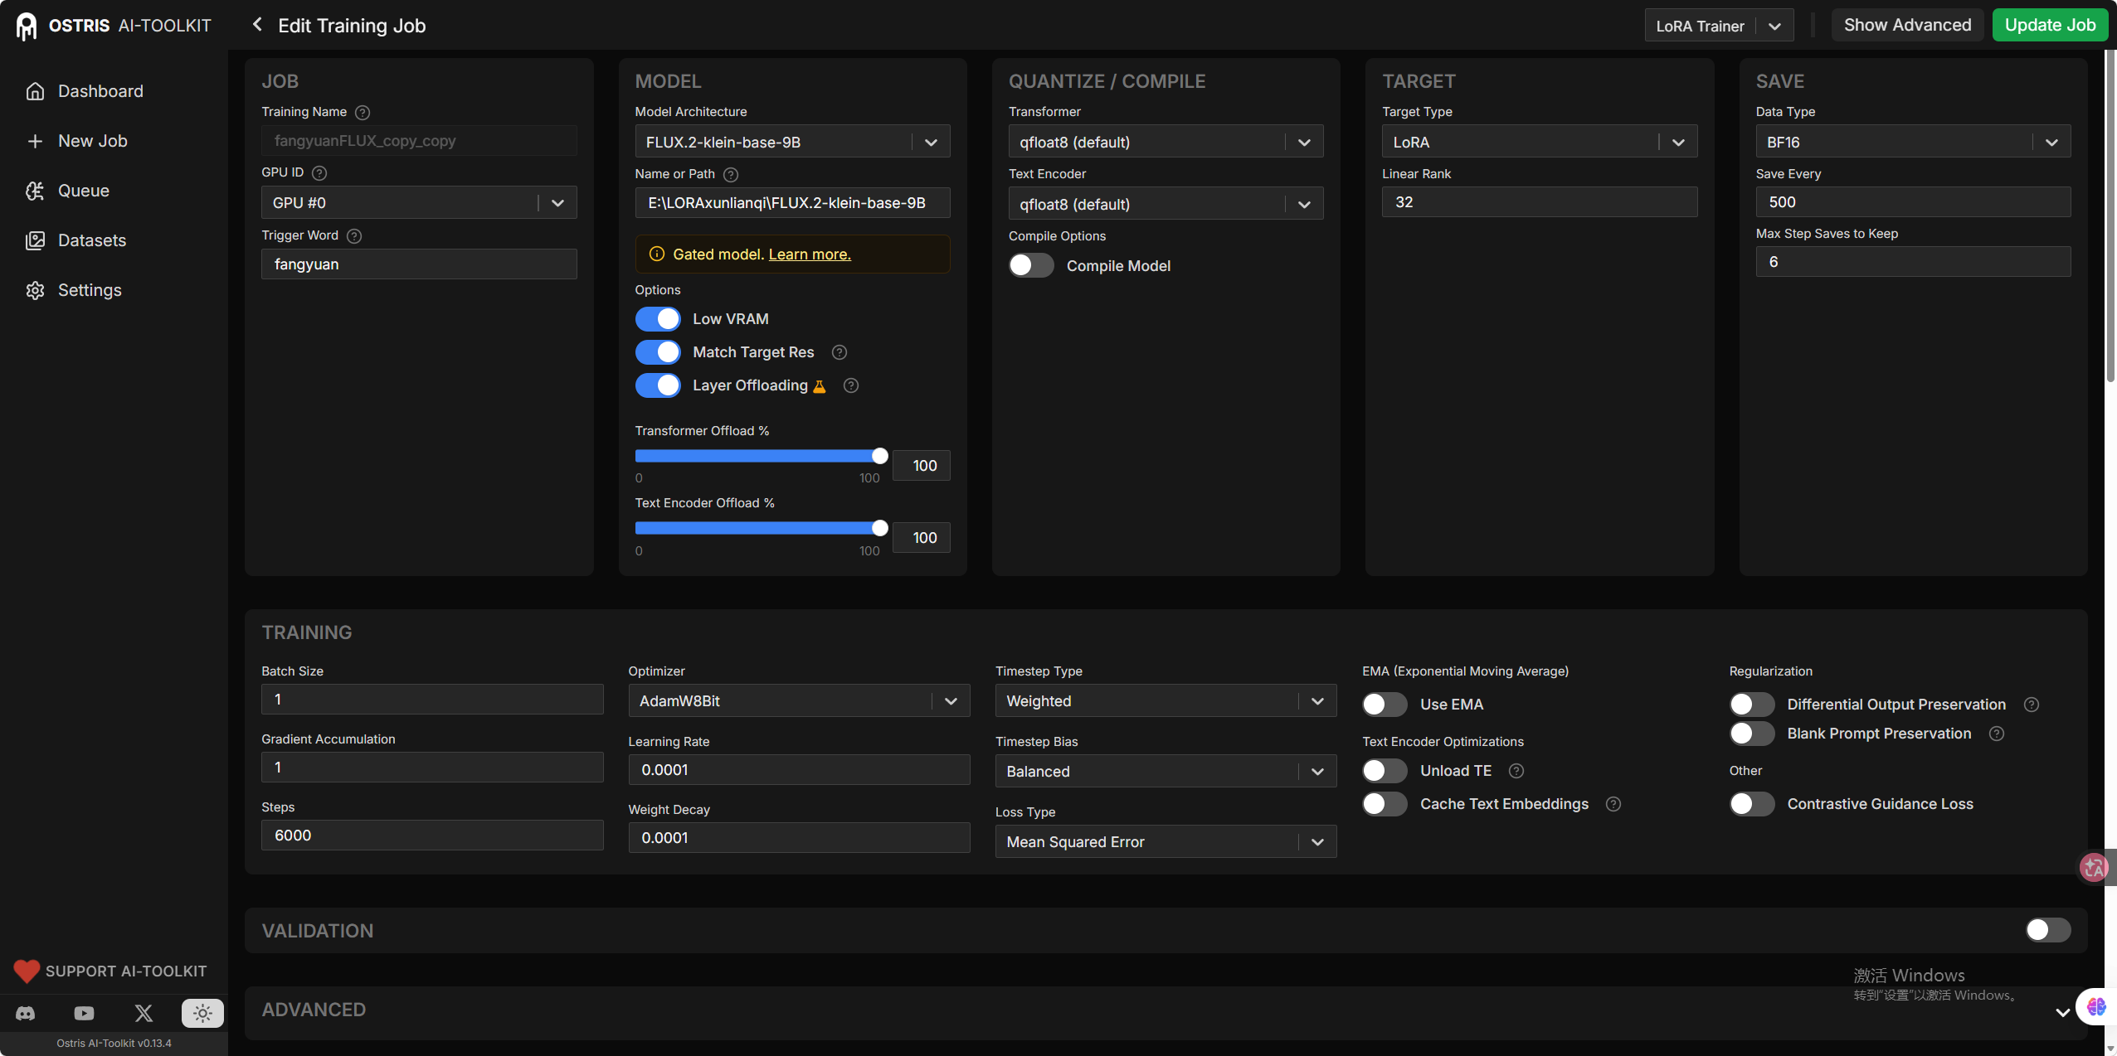Open the Discord icon link in the sidebar footer
The image size is (2117, 1056).
[26, 1013]
